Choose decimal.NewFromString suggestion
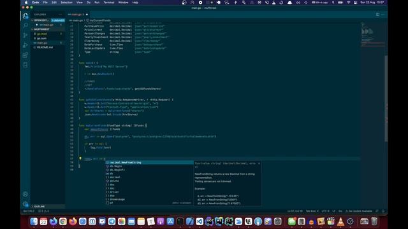408x229 pixels. 149,163
